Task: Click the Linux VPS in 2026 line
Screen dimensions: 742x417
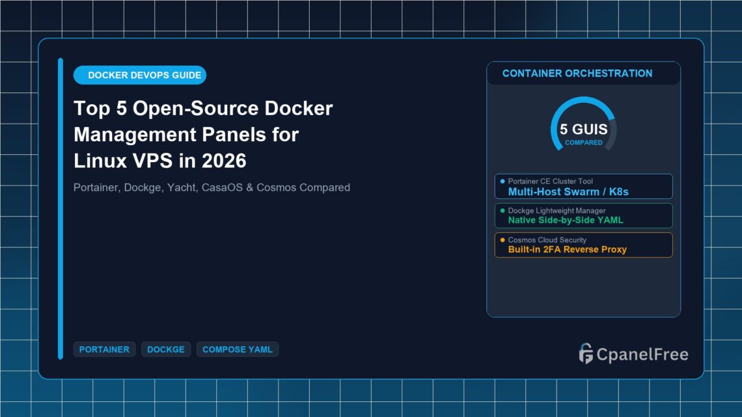Action: 160,161
